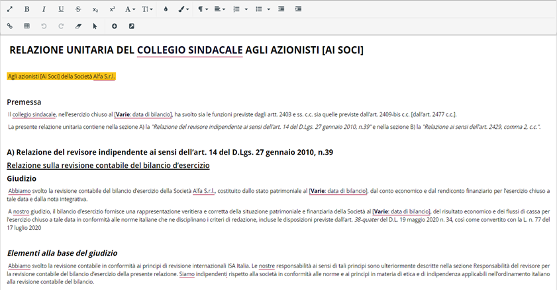Increase indent of the paragraph
Viewport: 557px width, 290px height.
click(x=299, y=9)
